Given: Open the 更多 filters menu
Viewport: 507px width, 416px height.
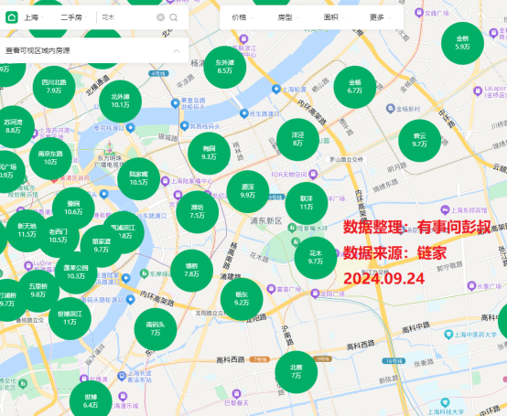Looking at the screenshot, I should [x=380, y=17].
